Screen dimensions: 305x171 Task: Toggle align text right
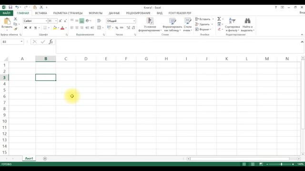pos(81,28)
